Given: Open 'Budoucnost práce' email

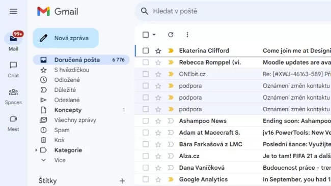Looking at the screenshot, I should (297, 168).
